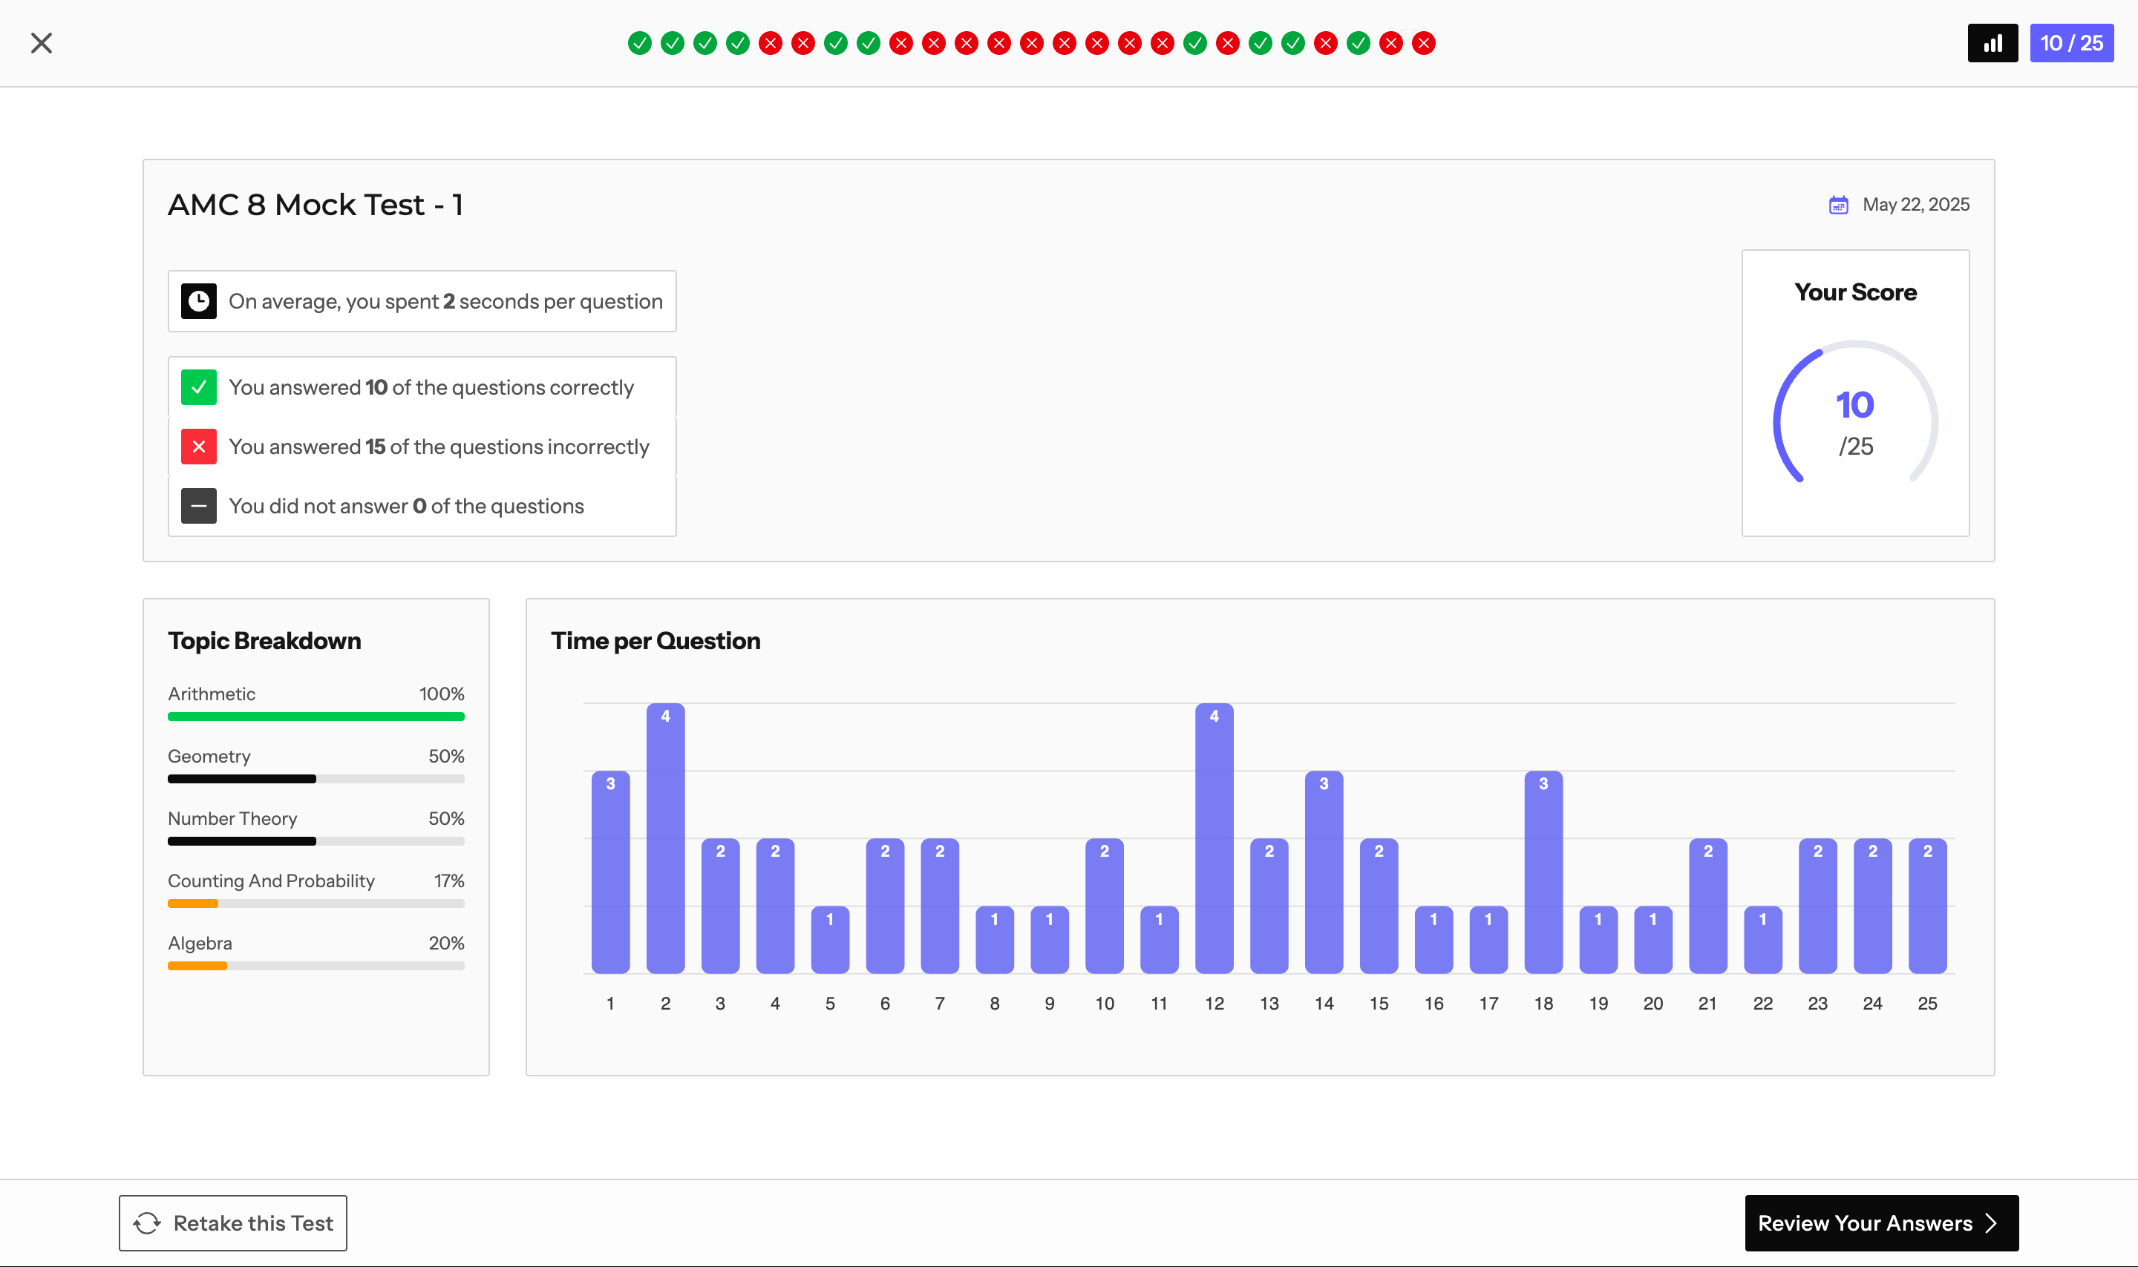
Task: Select question 12 red cross indicator
Action: [999, 43]
